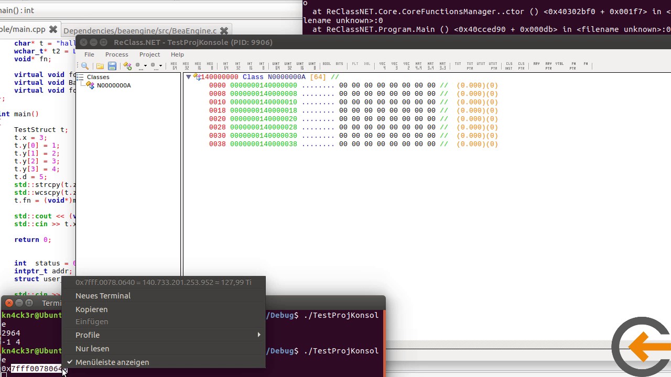This screenshot has height=377, width=671.
Task: Open the File menu in ReClass.NET
Action: coord(89,54)
